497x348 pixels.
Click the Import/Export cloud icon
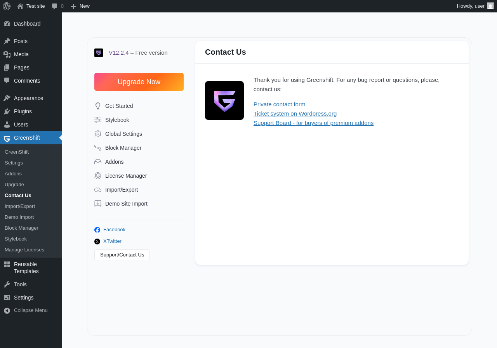coord(98,190)
